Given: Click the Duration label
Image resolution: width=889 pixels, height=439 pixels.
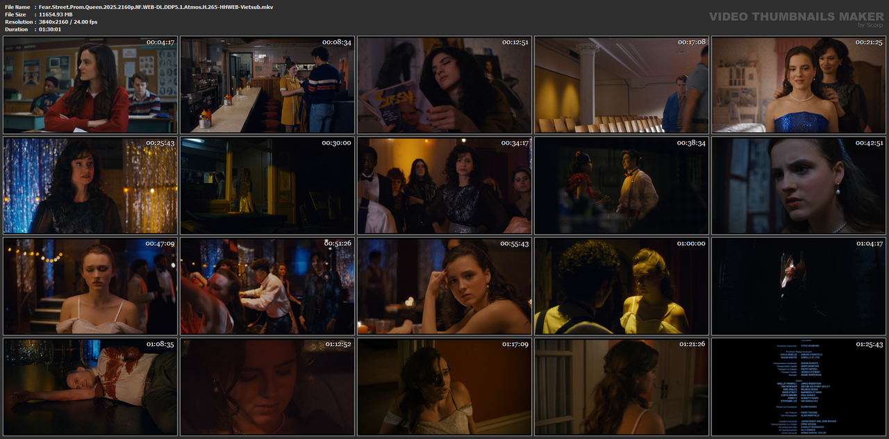Looking at the screenshot, I should pyautogui.click(x=17, y=29).
